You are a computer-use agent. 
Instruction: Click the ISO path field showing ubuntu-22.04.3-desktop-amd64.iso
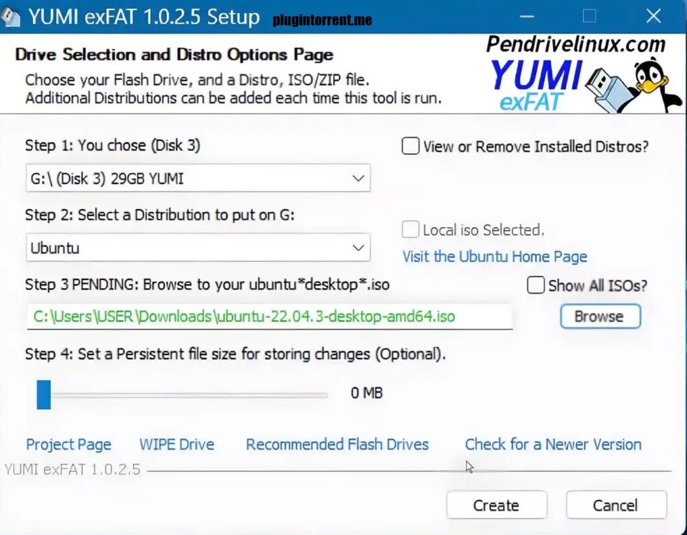270,316
